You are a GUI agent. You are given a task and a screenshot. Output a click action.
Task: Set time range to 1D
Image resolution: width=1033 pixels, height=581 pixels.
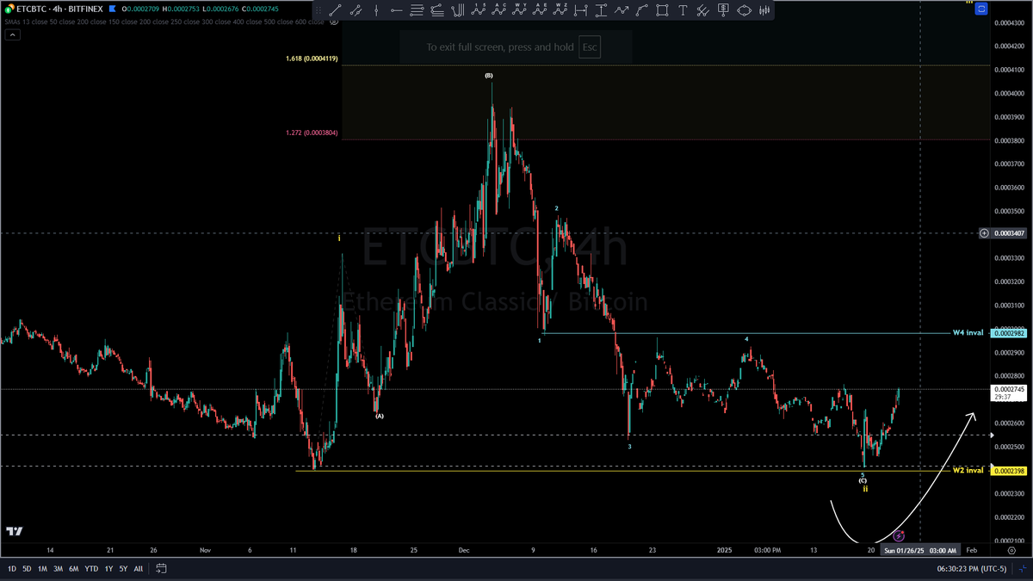pyautogui.click(x=12, y=569)
